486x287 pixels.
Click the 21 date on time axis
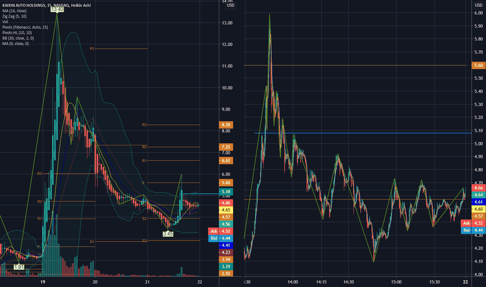147,282
